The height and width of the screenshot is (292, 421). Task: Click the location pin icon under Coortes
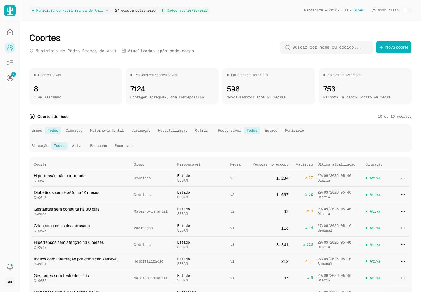pos(32,51)
